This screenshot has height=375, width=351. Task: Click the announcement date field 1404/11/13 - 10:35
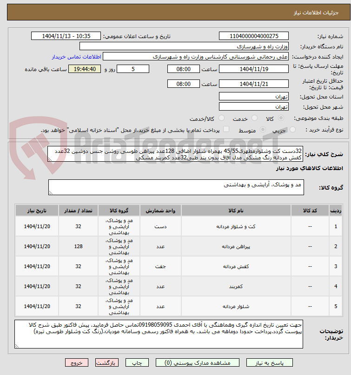pyautogui.click(x=66, y=36)
